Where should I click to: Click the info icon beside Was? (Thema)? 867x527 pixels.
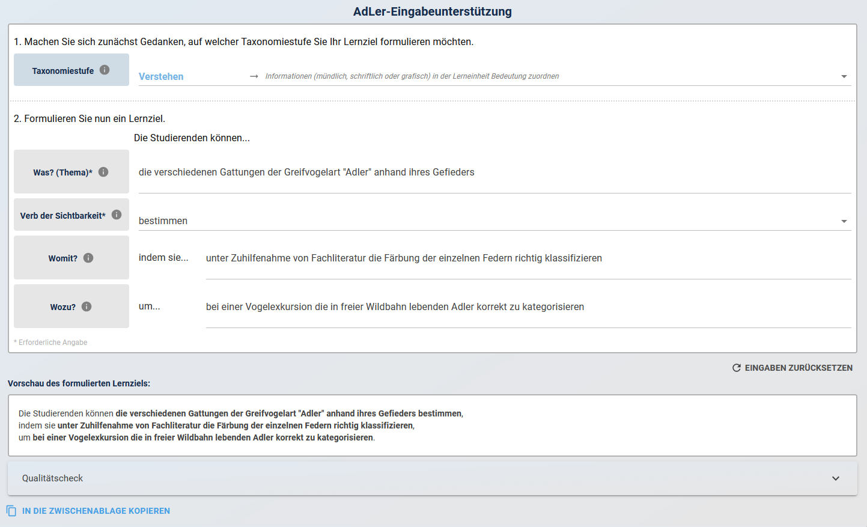(103, 172)
